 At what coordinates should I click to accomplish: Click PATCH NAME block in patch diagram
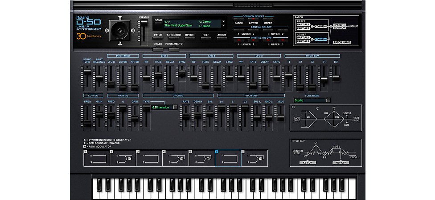point(342,42)
